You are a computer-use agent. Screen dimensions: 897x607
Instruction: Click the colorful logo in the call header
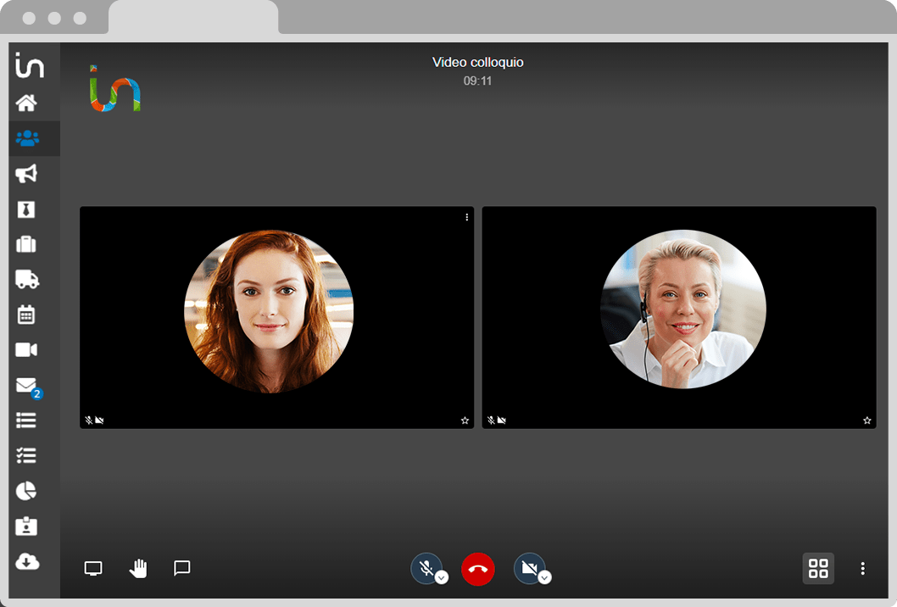click(115, 89)
